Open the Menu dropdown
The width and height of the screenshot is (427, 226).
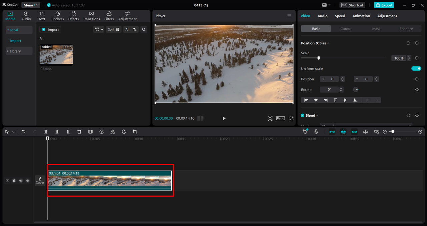[x=31, y=5]
